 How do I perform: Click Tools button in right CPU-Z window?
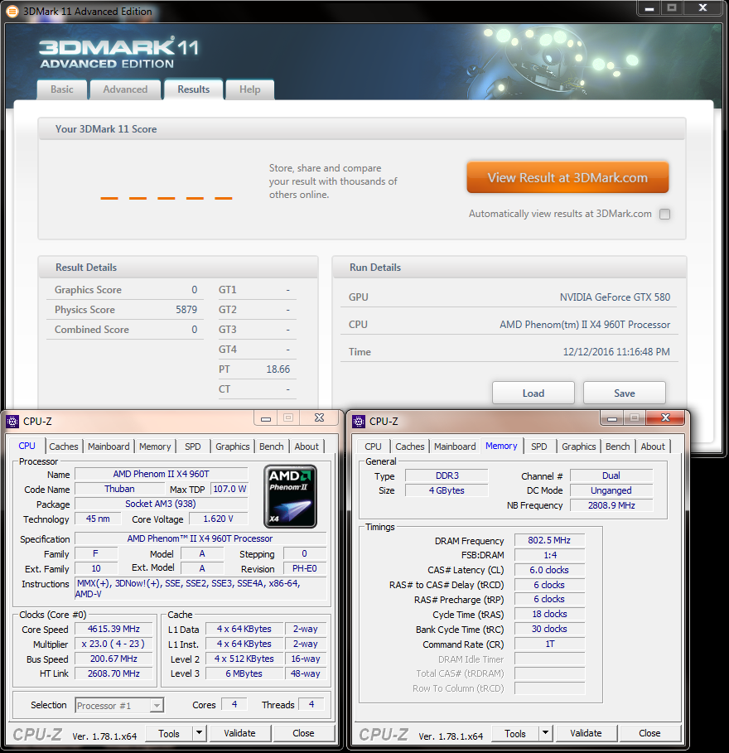click(515, 733)
